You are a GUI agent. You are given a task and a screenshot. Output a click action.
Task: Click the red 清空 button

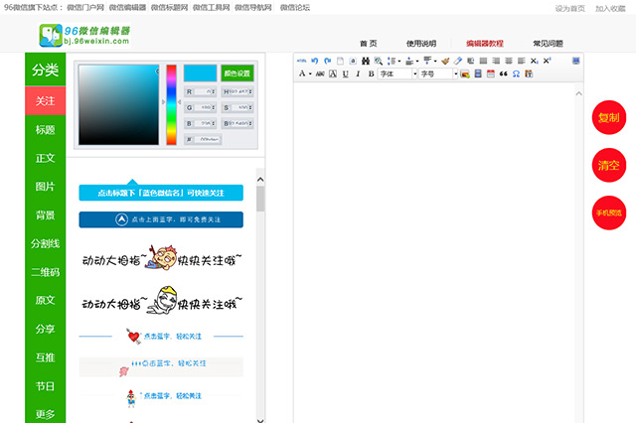(x=609, y=165)
